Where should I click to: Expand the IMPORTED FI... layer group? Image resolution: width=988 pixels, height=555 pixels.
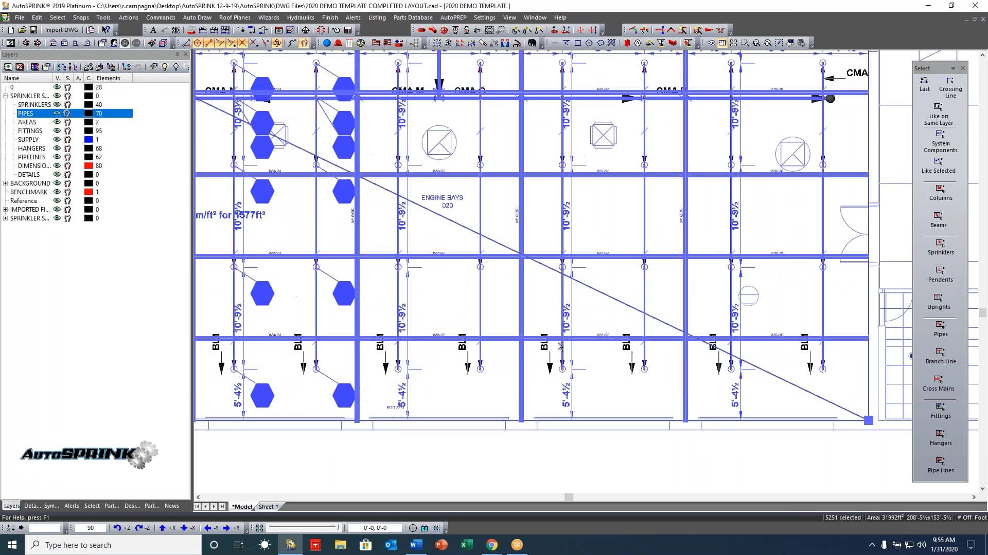point(6,210)
